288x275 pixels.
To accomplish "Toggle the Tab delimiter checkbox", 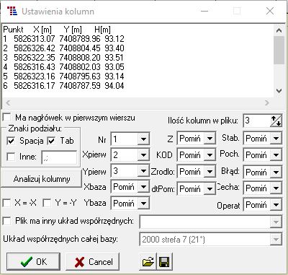I will pyautogui.click(x=51, y=141).
